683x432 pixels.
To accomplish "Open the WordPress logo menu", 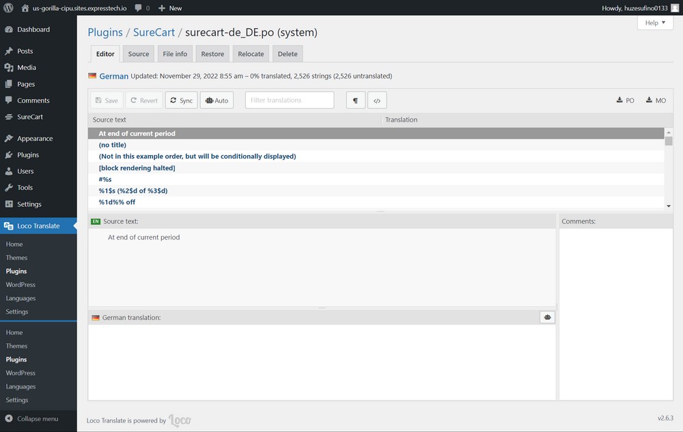I will 9,8.
